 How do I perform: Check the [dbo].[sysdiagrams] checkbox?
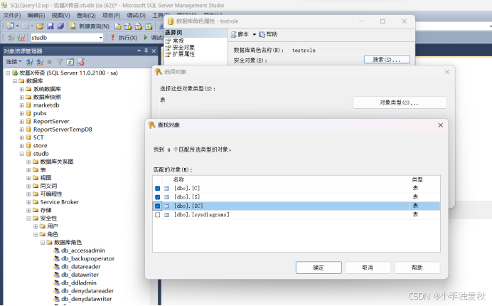[x=158, y=215]
